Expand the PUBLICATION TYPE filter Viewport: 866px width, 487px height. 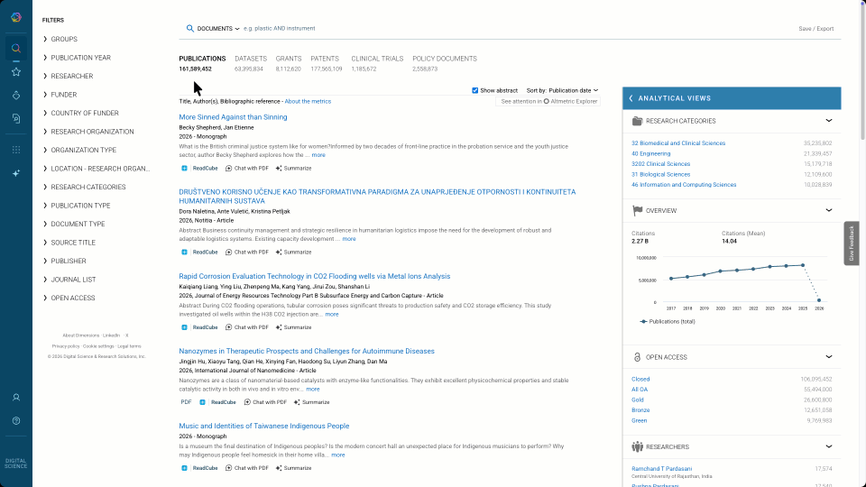tap(77, 206)
